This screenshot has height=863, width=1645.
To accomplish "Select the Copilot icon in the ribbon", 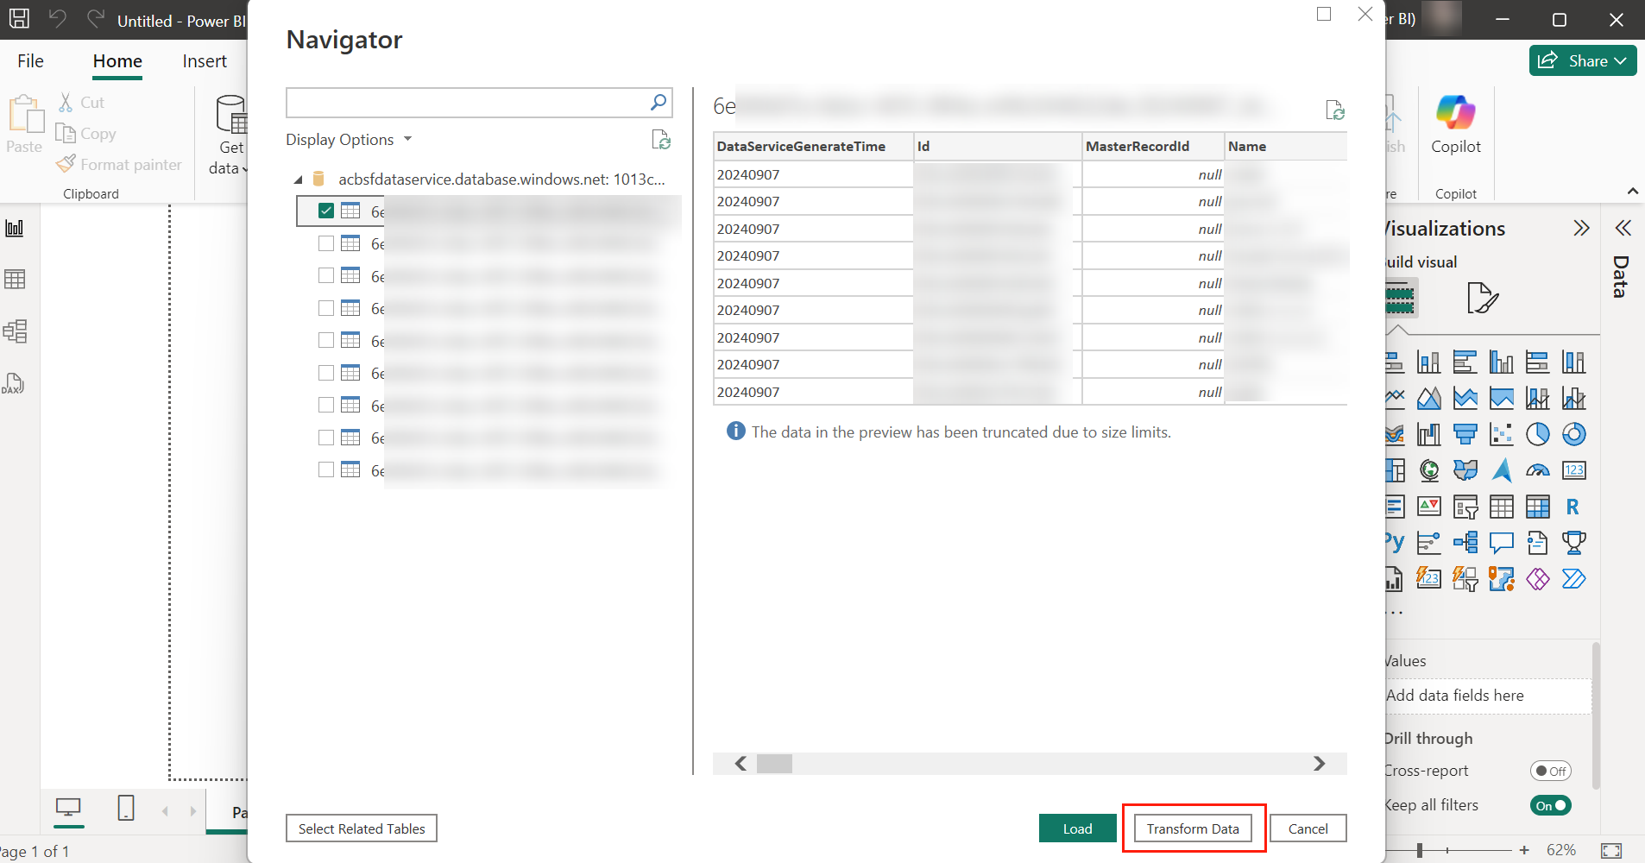I will [1455, 121].
